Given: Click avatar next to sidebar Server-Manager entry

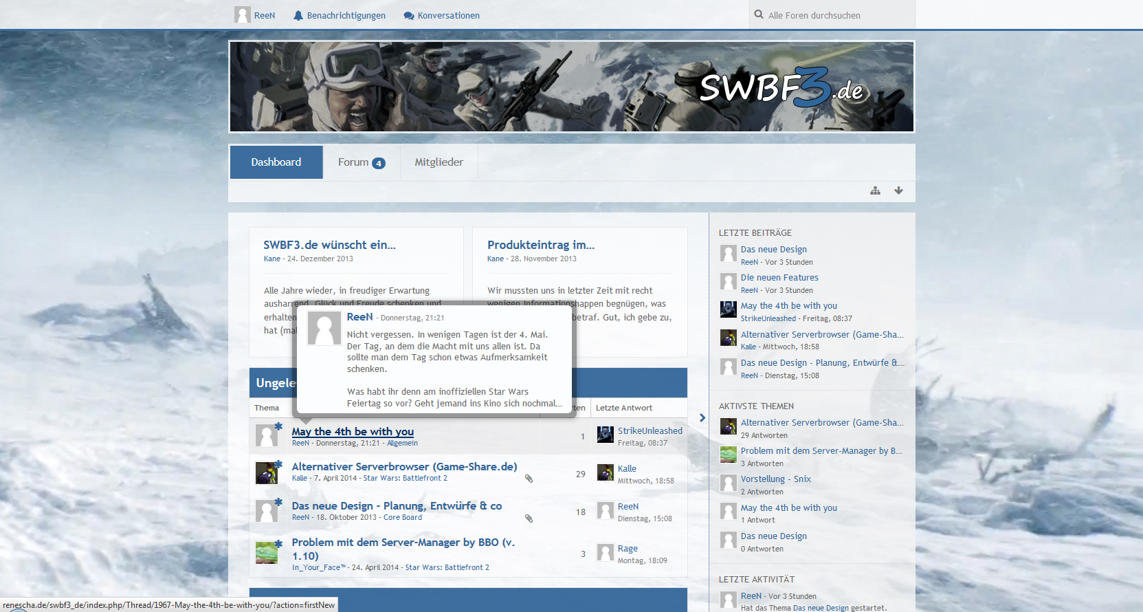Looking at the screenshot, I should pyautogui.click(x=729, y=455).
